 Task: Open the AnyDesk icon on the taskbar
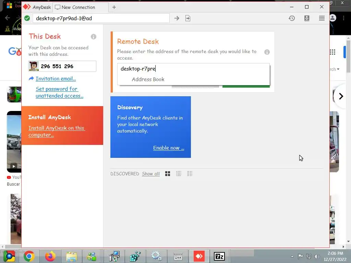click(199, 256)
